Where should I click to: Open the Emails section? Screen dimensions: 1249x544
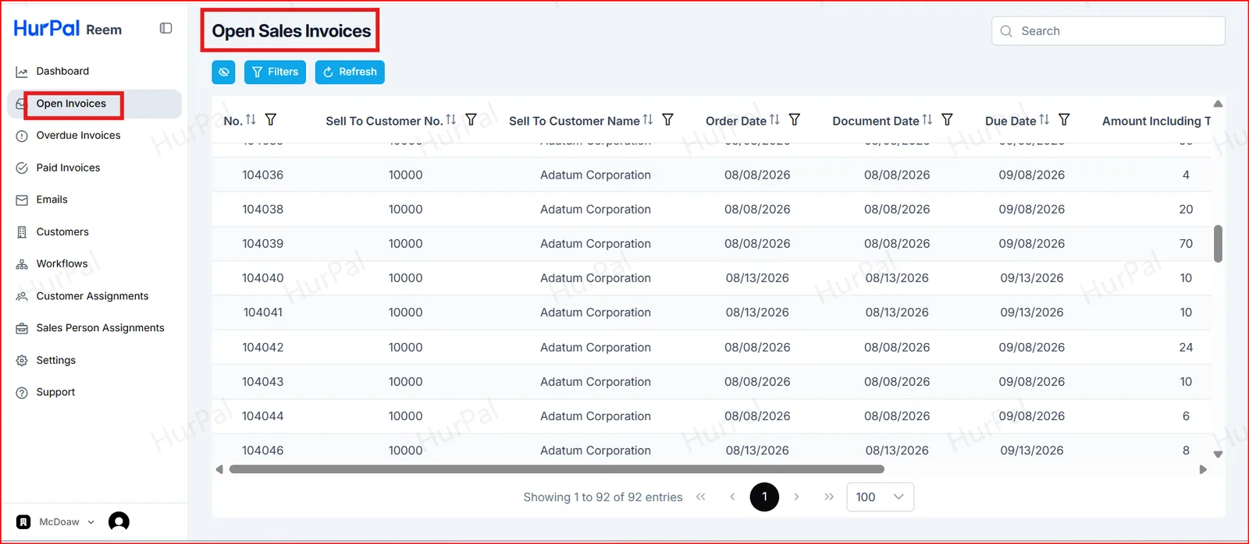click(x=52, y=200)
